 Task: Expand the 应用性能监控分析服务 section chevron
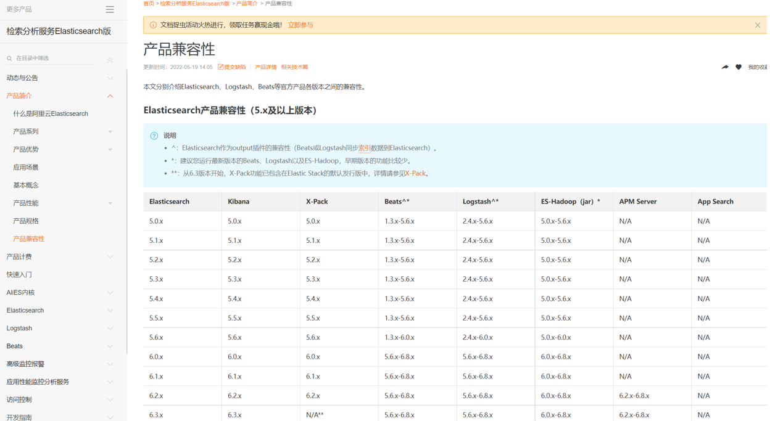[x=110, y=382]
